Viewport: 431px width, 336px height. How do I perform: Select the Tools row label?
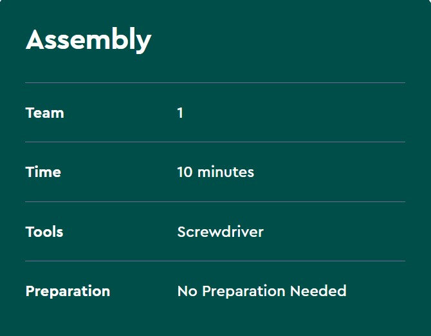point(44,232)
